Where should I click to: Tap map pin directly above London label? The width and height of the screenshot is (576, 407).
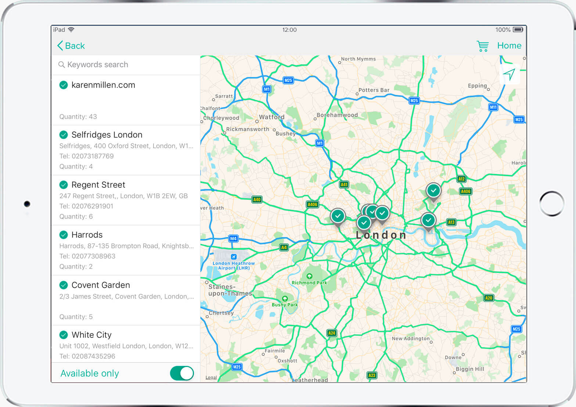tap(364, 223)
